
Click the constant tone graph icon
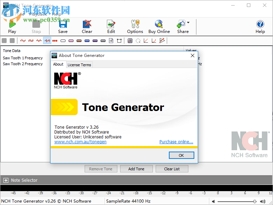click(130, 41)
